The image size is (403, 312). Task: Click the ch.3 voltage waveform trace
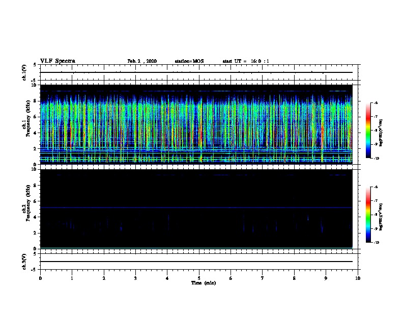pos(196,262)
